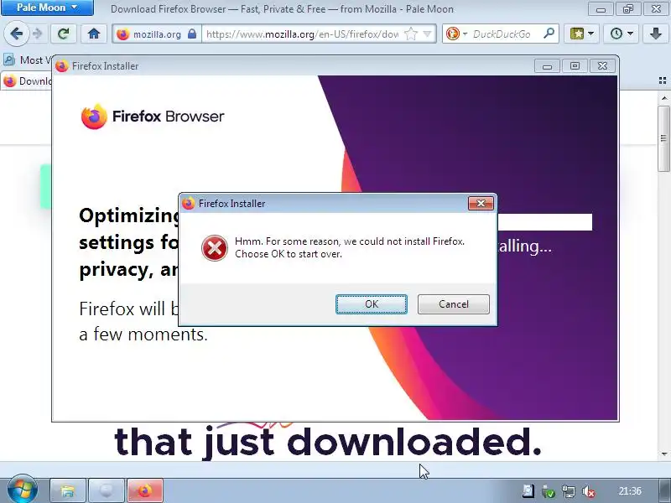The width and height of the screenshot is (671, 503).
Task: Bookmark this page with the star icon
Action: click(x=411, y=34)
